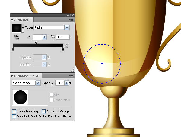
Task: Click the gradient fill preview swatch
Action: point(17,28)
